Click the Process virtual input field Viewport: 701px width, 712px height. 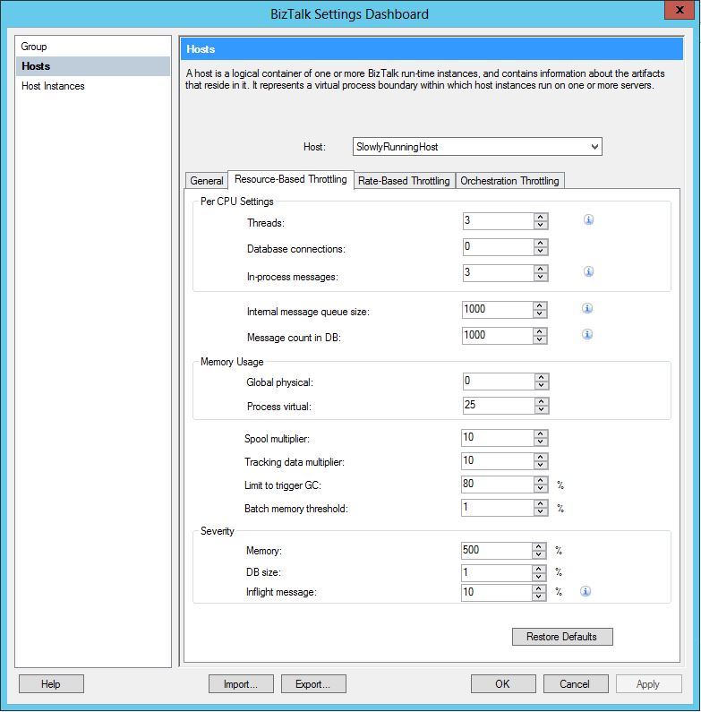pos(499,406)
